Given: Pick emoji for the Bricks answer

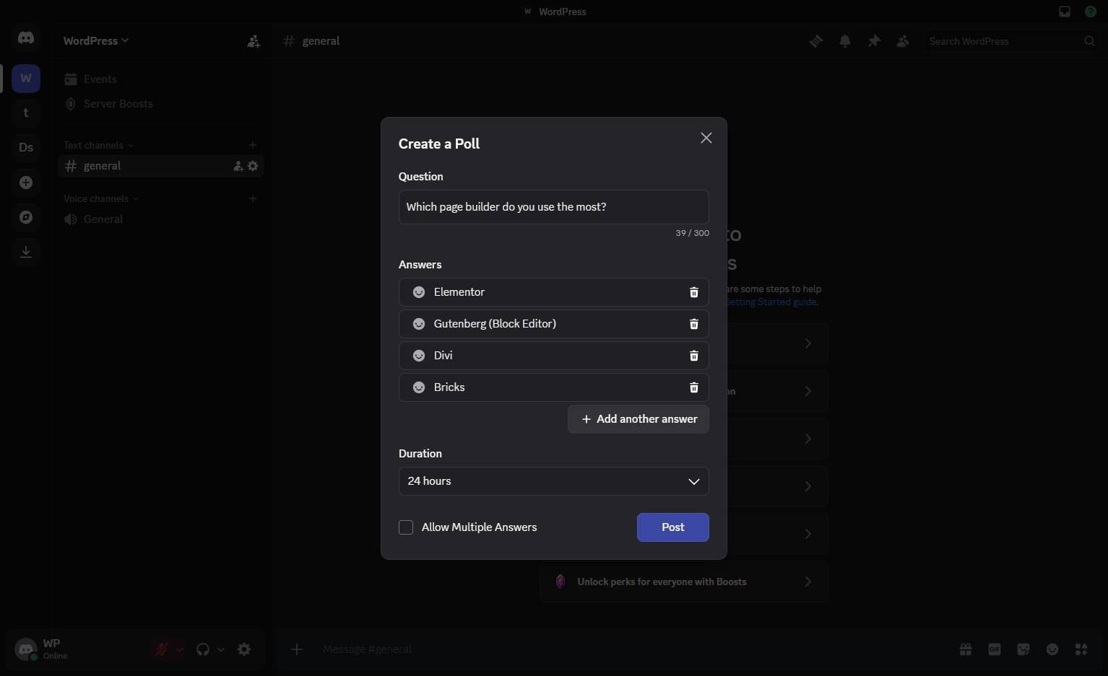Looking at the screenshot, I should (x=419, y=387).
